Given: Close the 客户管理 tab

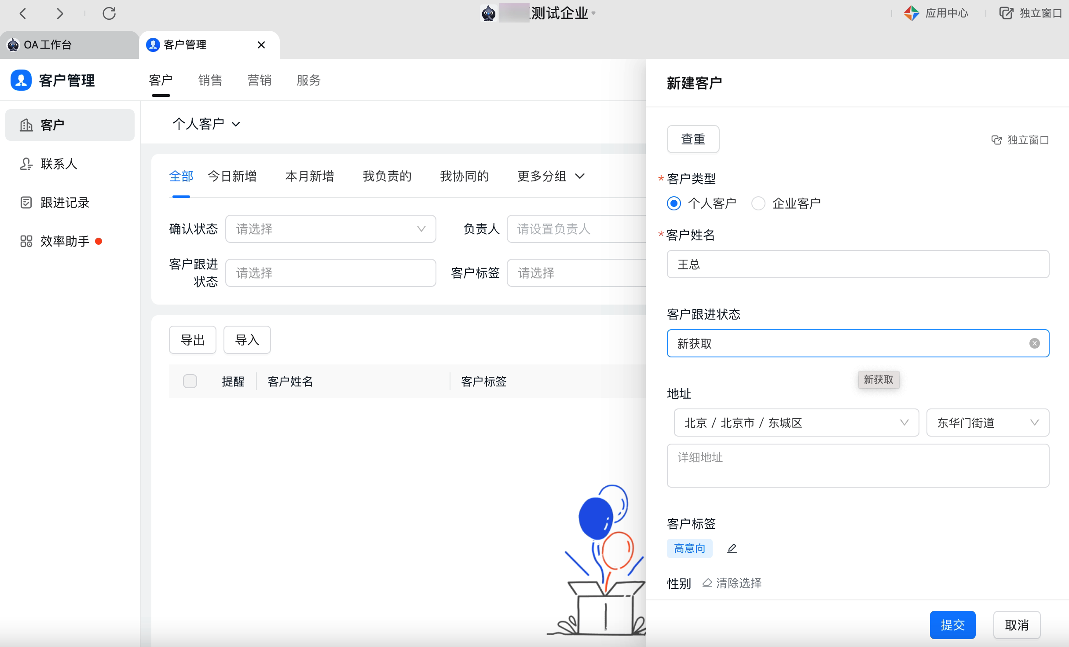Looking at the screenshot, I should 261,45.
